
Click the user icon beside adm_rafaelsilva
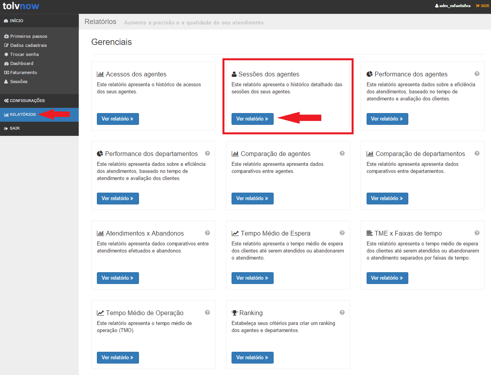pos(437,6)
